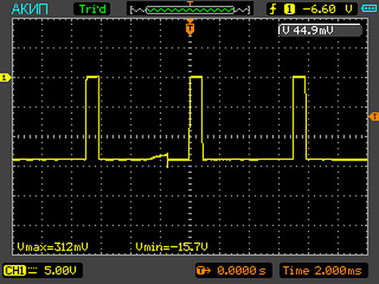Screen dimensions: 379x284
Task: Click the green Tri'd trigger status
Action: pos(92,9)
